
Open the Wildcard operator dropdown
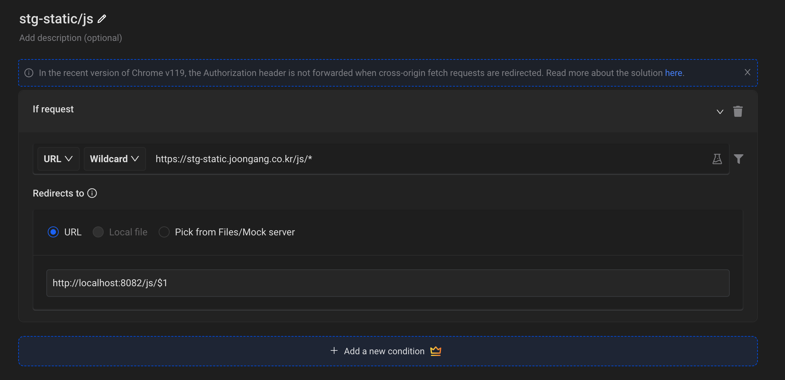(114, 159)
